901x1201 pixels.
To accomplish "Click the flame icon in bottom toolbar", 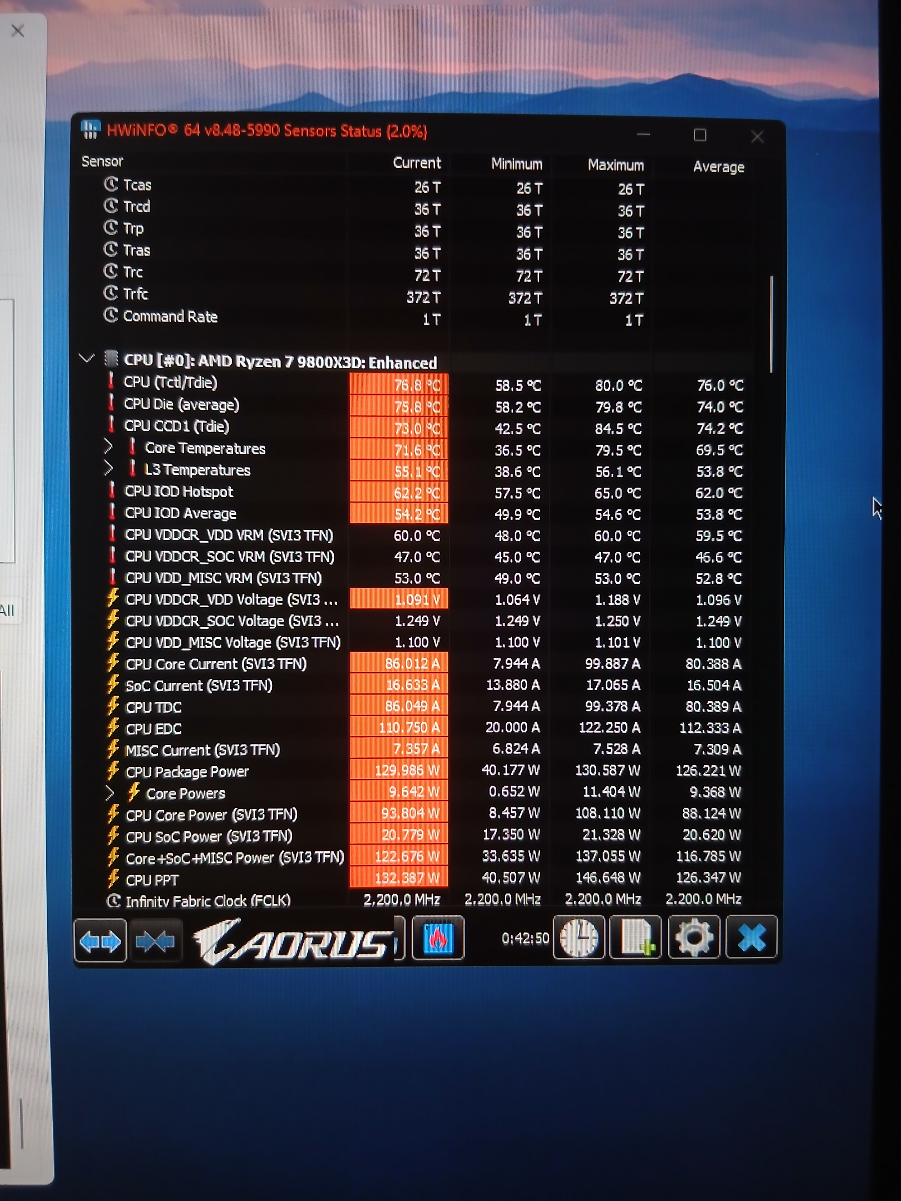I will click(x=438, y=939).
